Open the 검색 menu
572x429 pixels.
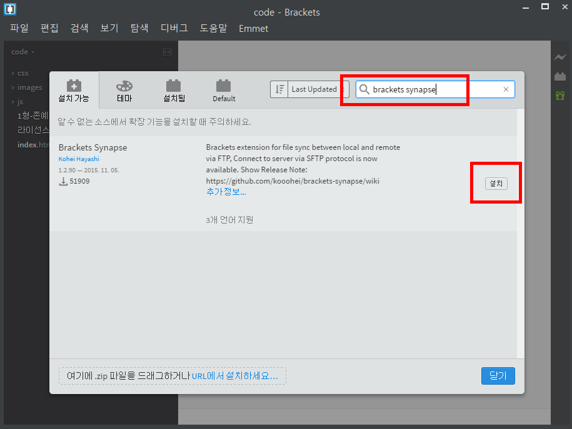tap(79, 29)
